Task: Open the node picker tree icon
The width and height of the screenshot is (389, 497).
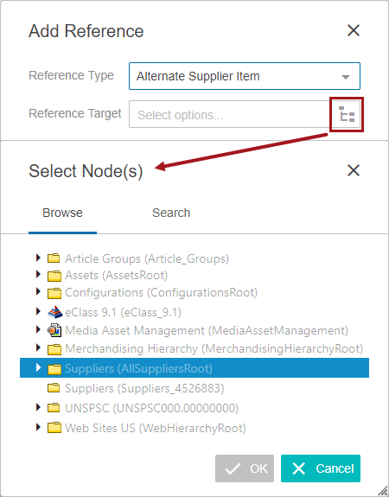Action: pyautogui.click(x=347, y=114)
